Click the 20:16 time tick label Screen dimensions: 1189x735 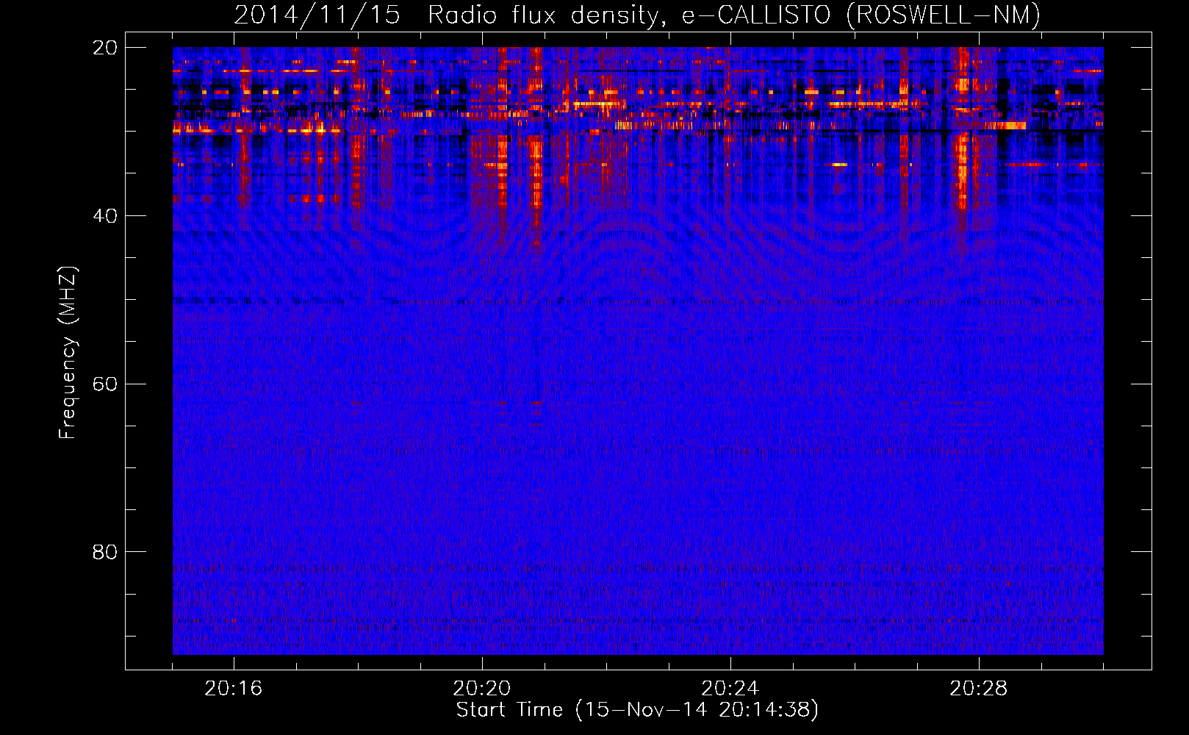[x=234, y=689]
